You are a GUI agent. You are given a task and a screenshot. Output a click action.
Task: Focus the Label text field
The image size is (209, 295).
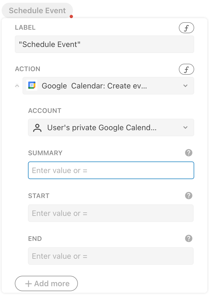104,44
